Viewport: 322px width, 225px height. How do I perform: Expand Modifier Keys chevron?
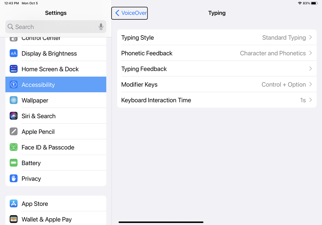tap(310, 84)
